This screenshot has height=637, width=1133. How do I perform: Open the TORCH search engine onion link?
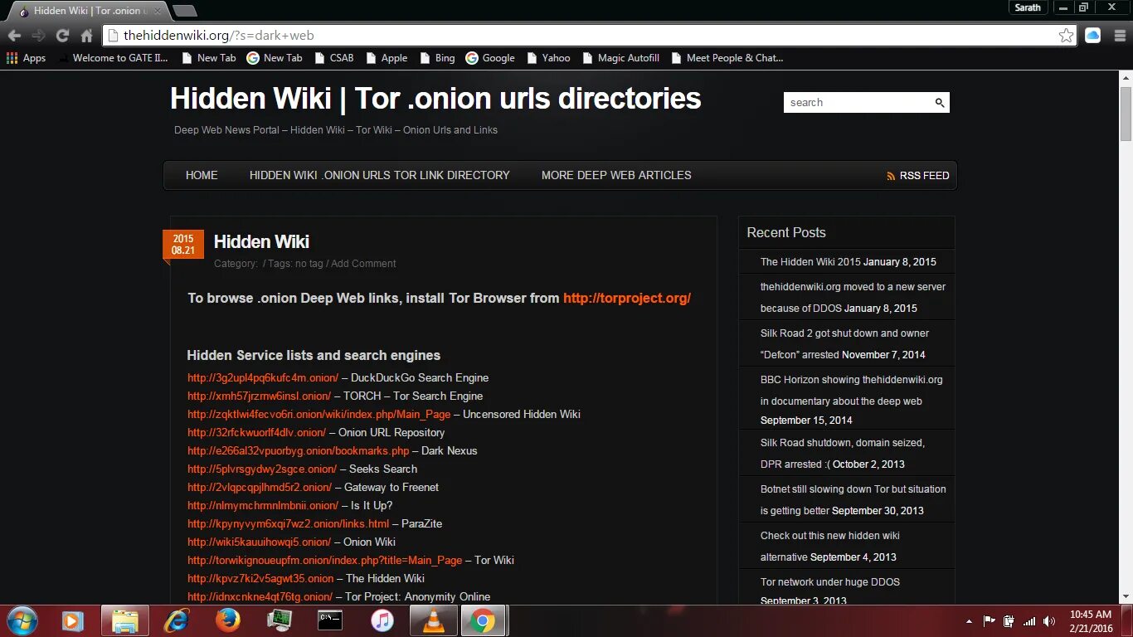(x=259, y=396)
